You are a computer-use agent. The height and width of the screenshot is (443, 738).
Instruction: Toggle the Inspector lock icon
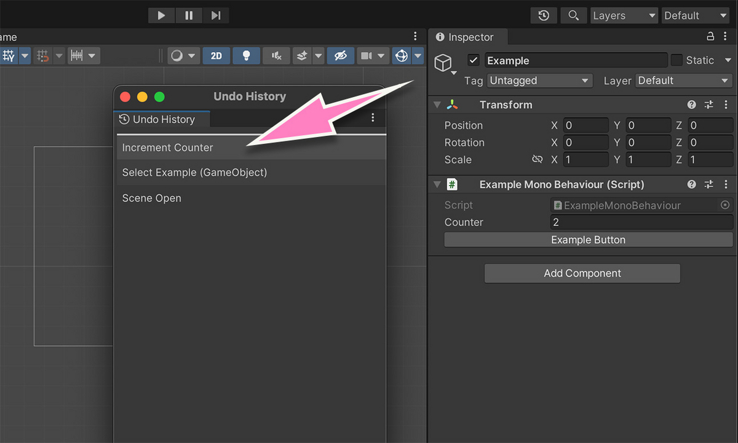point(710,37)
